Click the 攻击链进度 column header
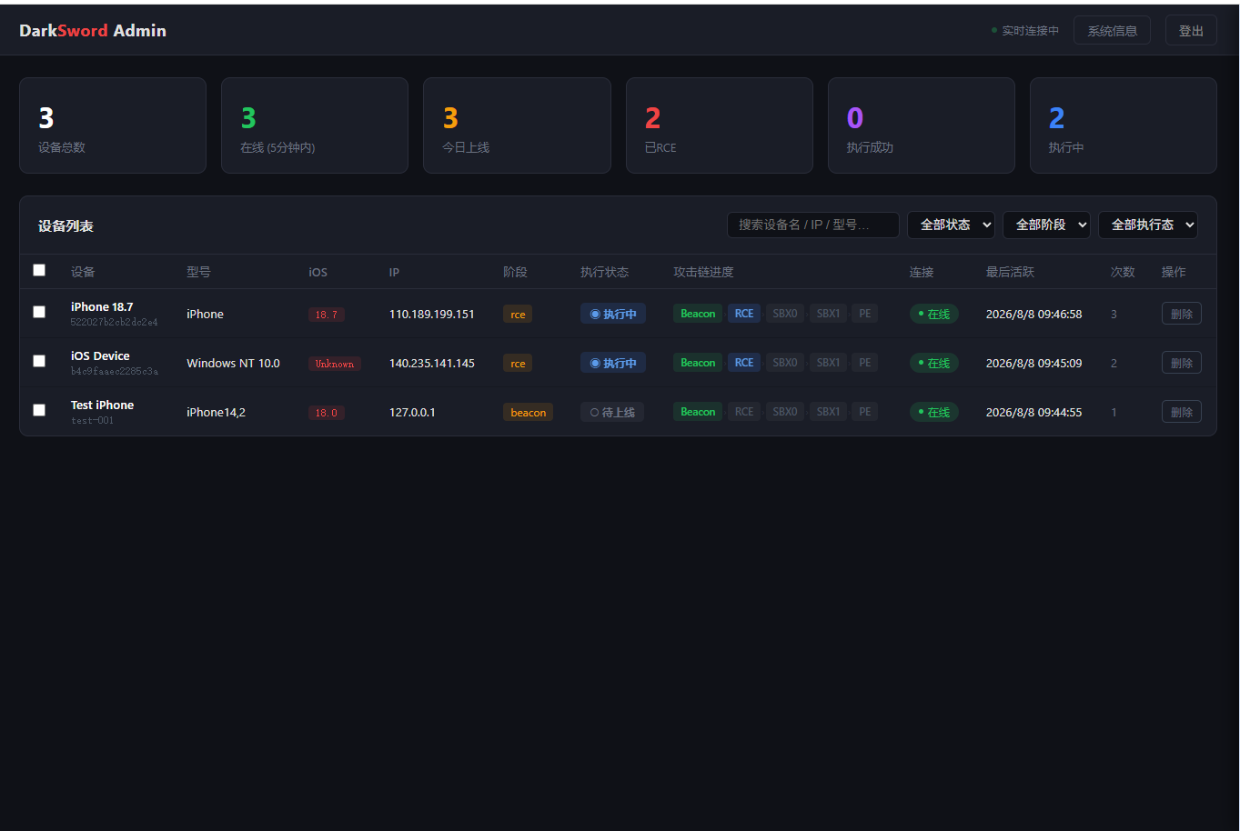1240x831 pixels. click(703, 272)
